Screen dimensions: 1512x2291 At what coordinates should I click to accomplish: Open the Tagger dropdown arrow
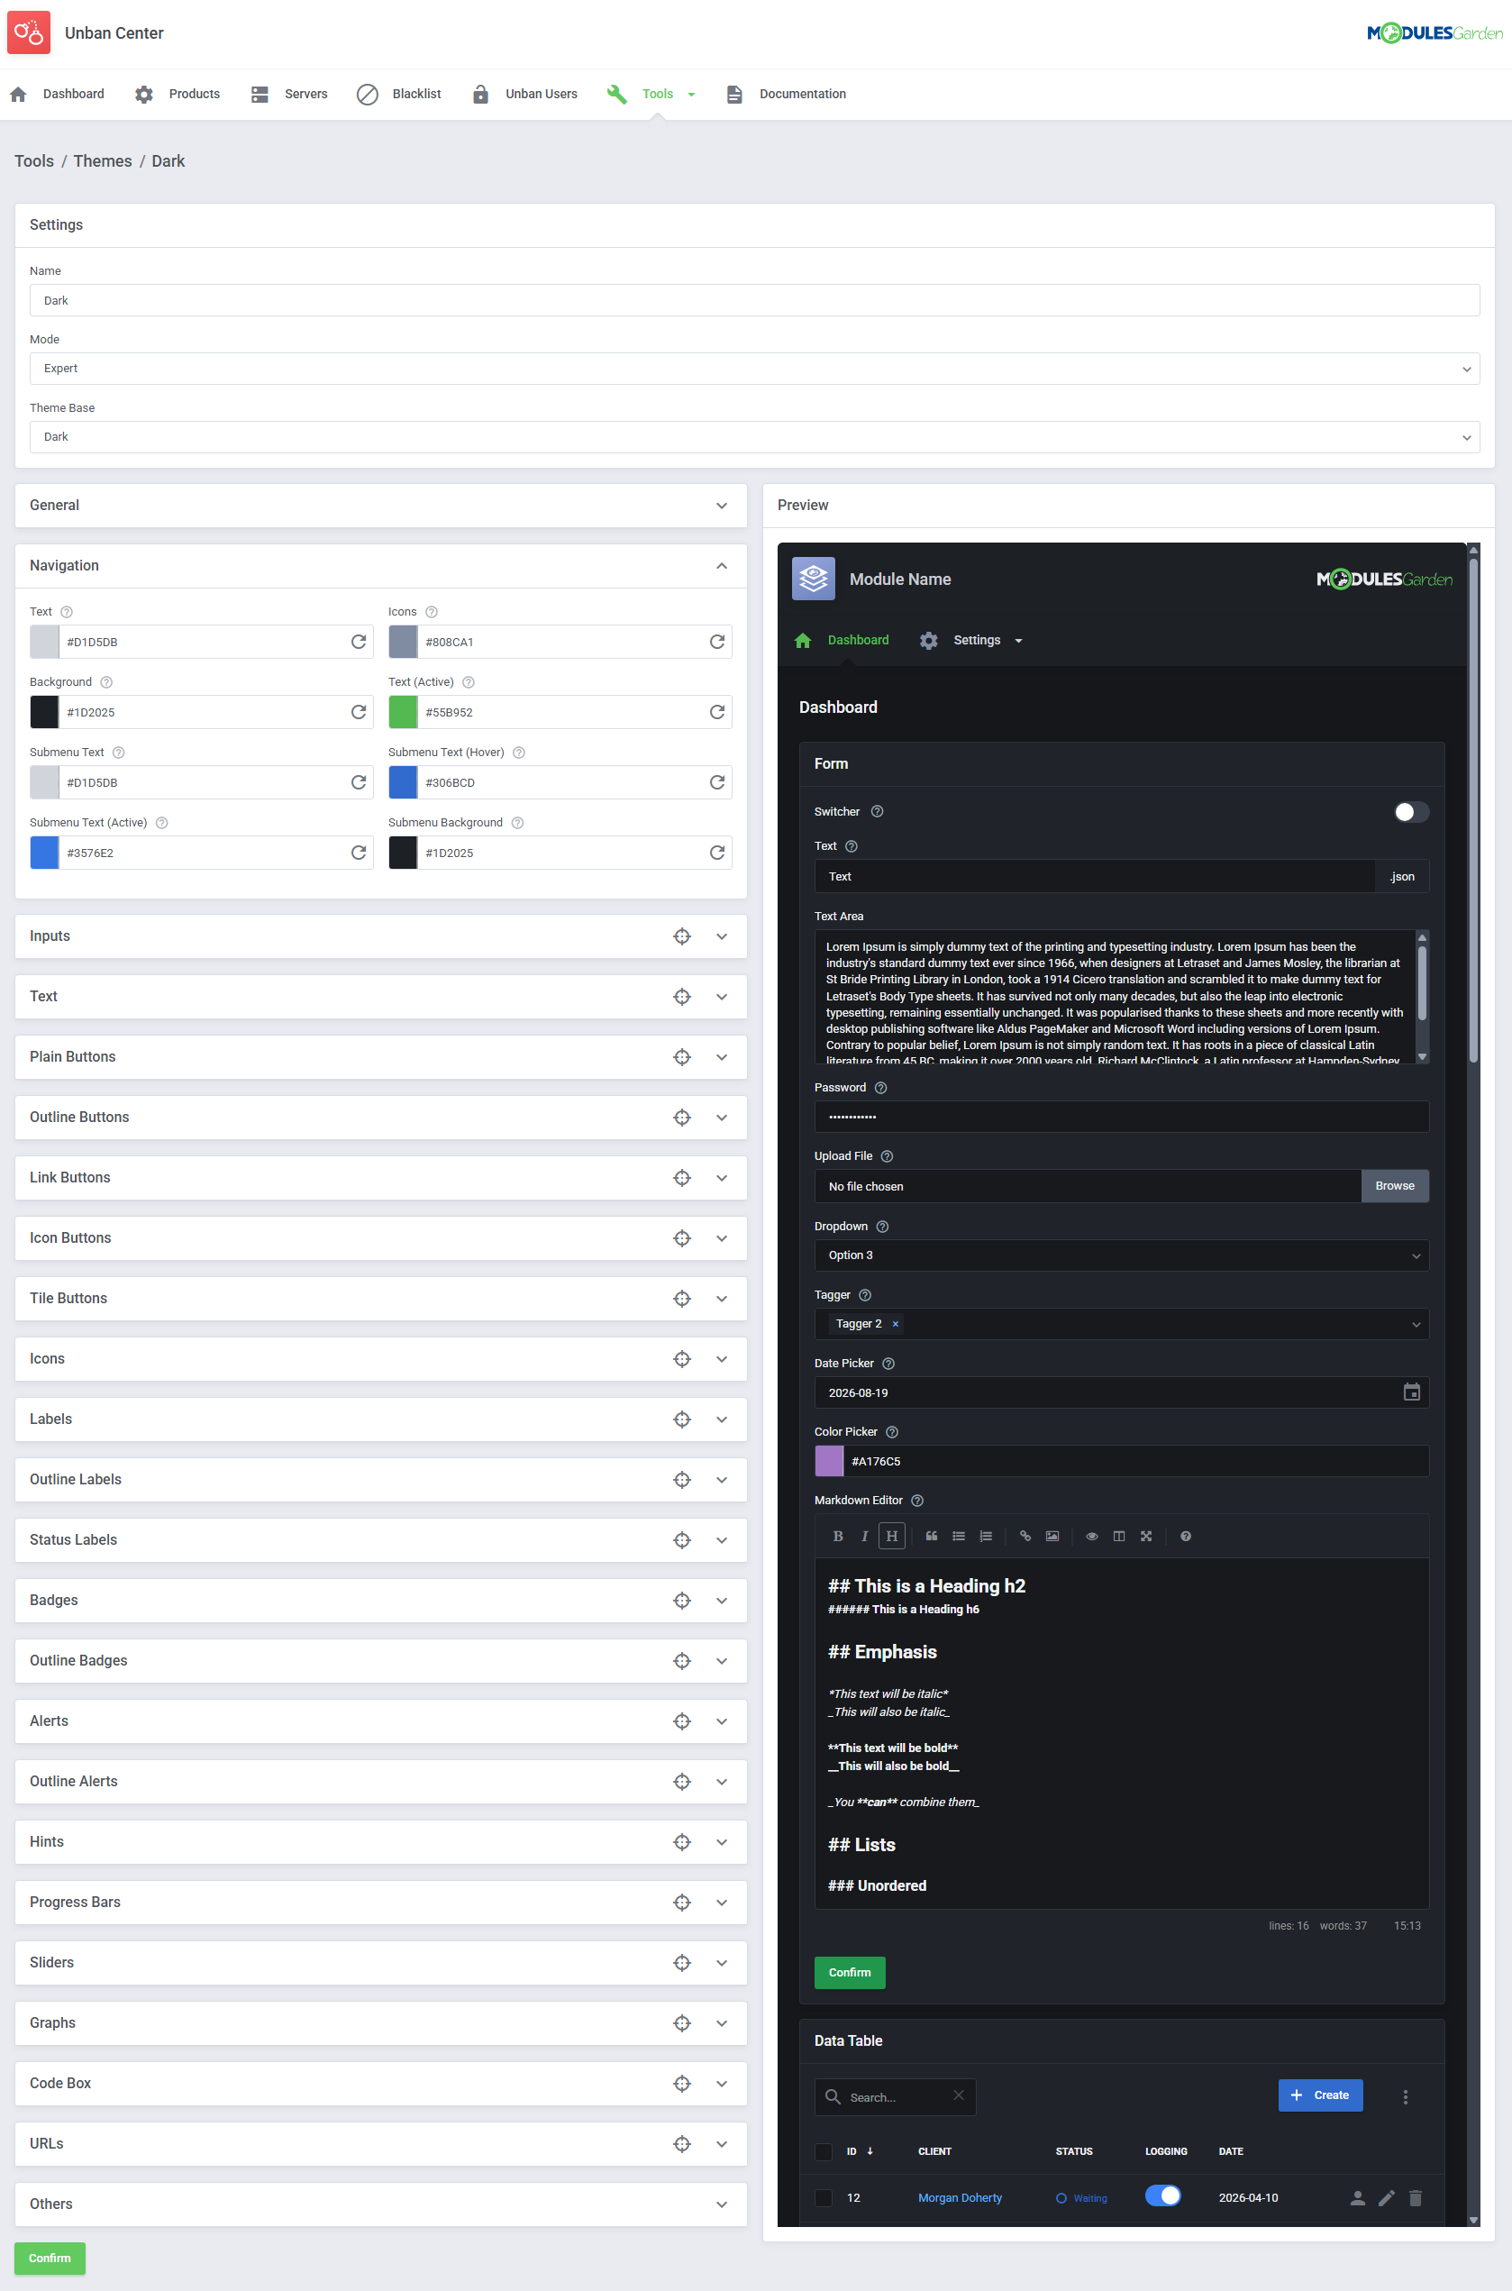[x=1416, y=1324]
